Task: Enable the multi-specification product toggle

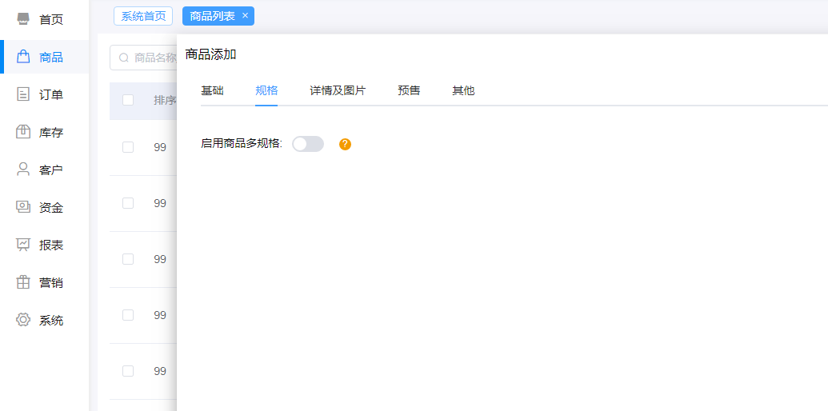Action: coord(307,144)
